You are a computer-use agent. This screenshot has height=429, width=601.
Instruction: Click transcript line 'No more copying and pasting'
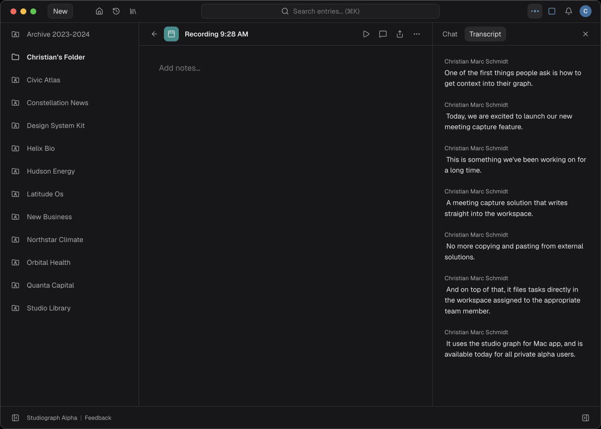tap(514, 251)
